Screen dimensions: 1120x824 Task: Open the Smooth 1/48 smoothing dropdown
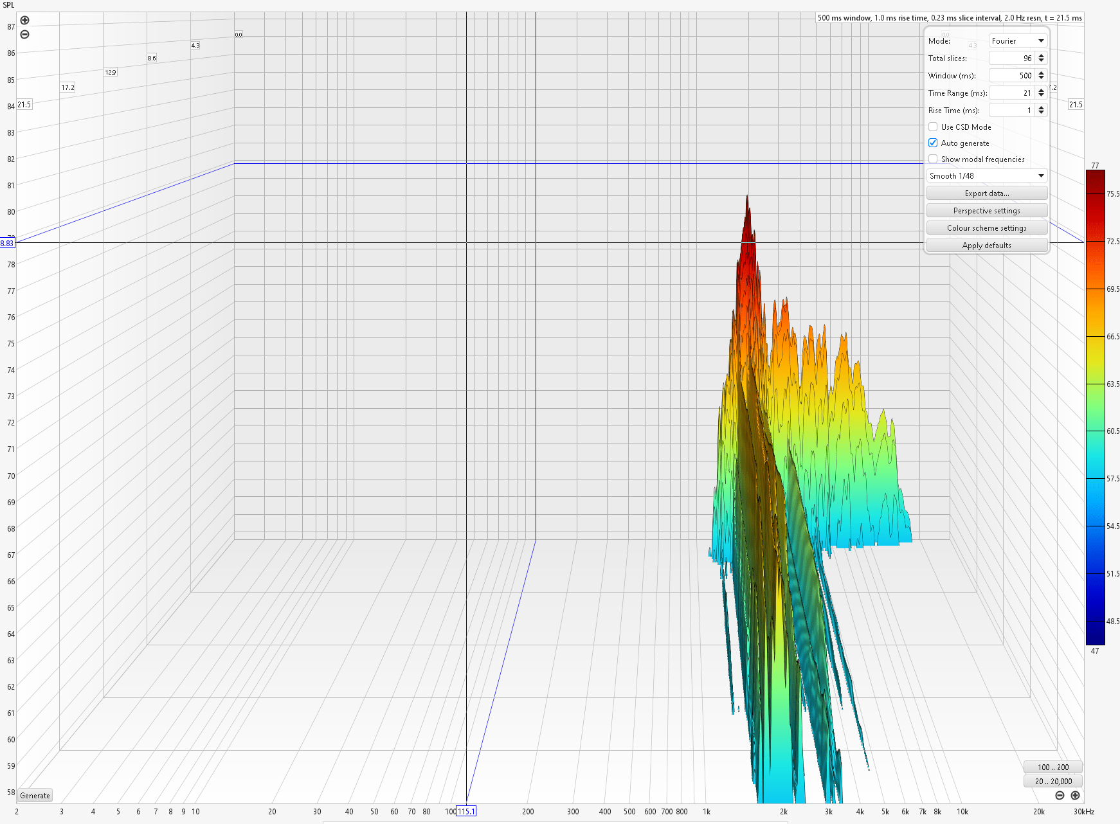point(987,176)
